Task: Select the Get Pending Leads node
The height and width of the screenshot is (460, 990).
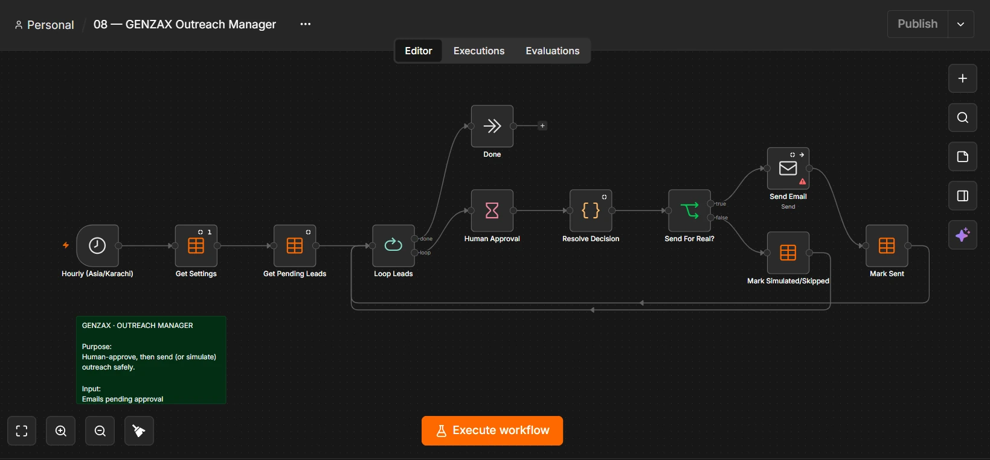Action: coord(295,245)
